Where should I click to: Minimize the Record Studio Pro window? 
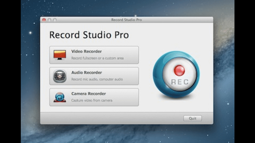50,20
